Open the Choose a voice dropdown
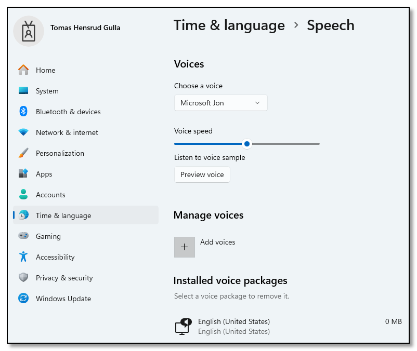Viewport: 417px width, 351px height. pyautogui.click(x=220, y=103)
